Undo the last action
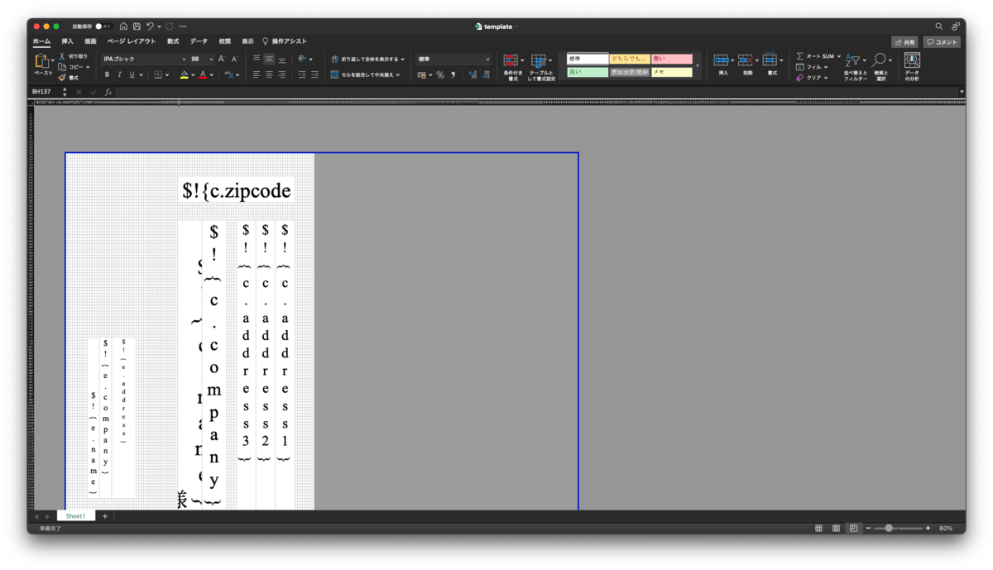The image size is (993, 570). [150, 26]
